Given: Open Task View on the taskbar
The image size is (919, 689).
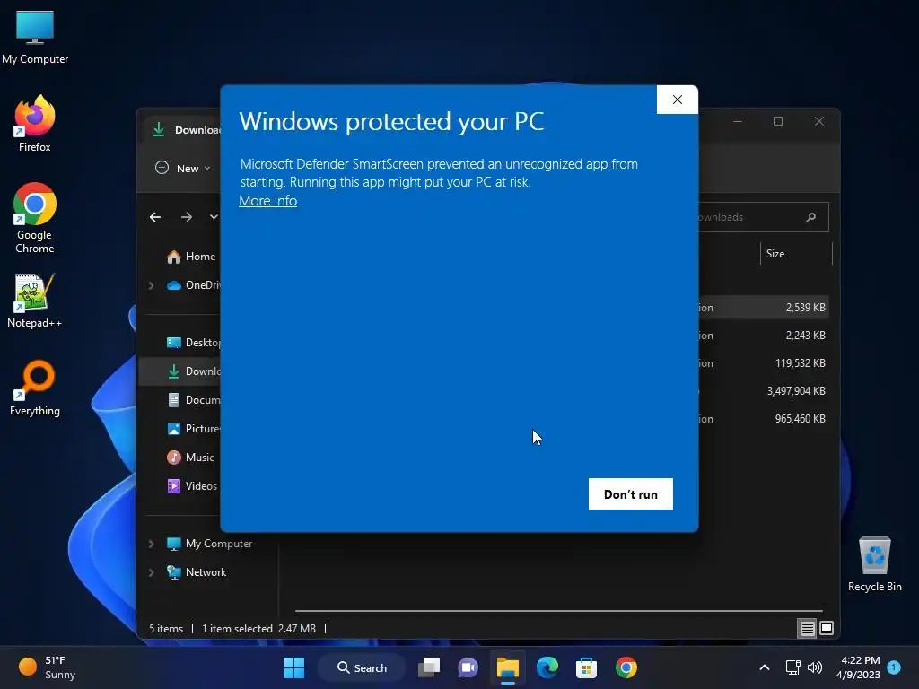Looking at the screenshot, I should 429,667.
